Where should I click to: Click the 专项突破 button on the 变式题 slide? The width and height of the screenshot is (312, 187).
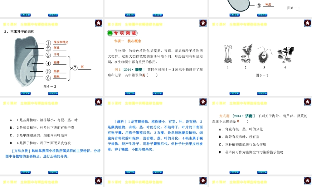[x=262, y=172]
